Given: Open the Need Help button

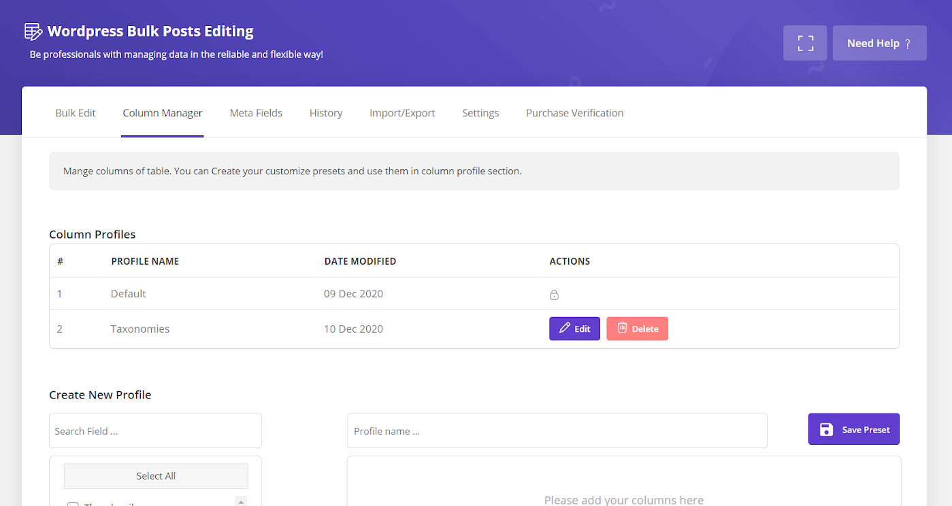Looking at the screenshot, I should click(x=879, y=43).
